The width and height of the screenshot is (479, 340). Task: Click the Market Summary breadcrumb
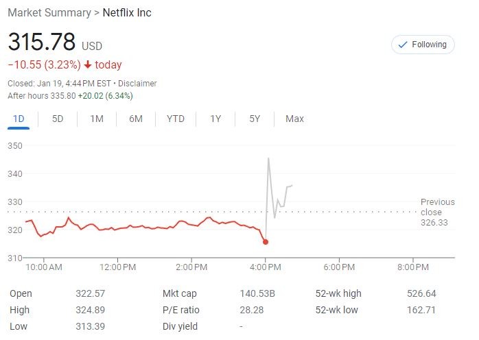pyautogui.click(x=49, y=13)
